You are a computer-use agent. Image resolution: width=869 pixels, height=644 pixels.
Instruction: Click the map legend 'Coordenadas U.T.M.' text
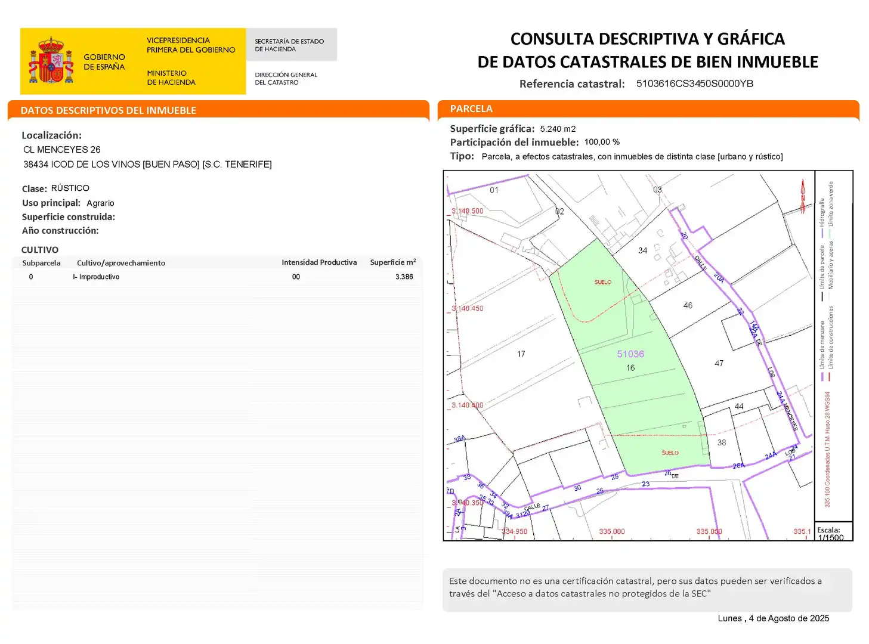827,450
